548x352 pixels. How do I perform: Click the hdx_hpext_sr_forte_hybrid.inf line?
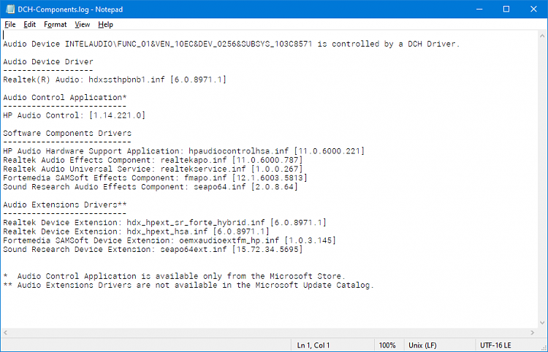click(164, 223)
